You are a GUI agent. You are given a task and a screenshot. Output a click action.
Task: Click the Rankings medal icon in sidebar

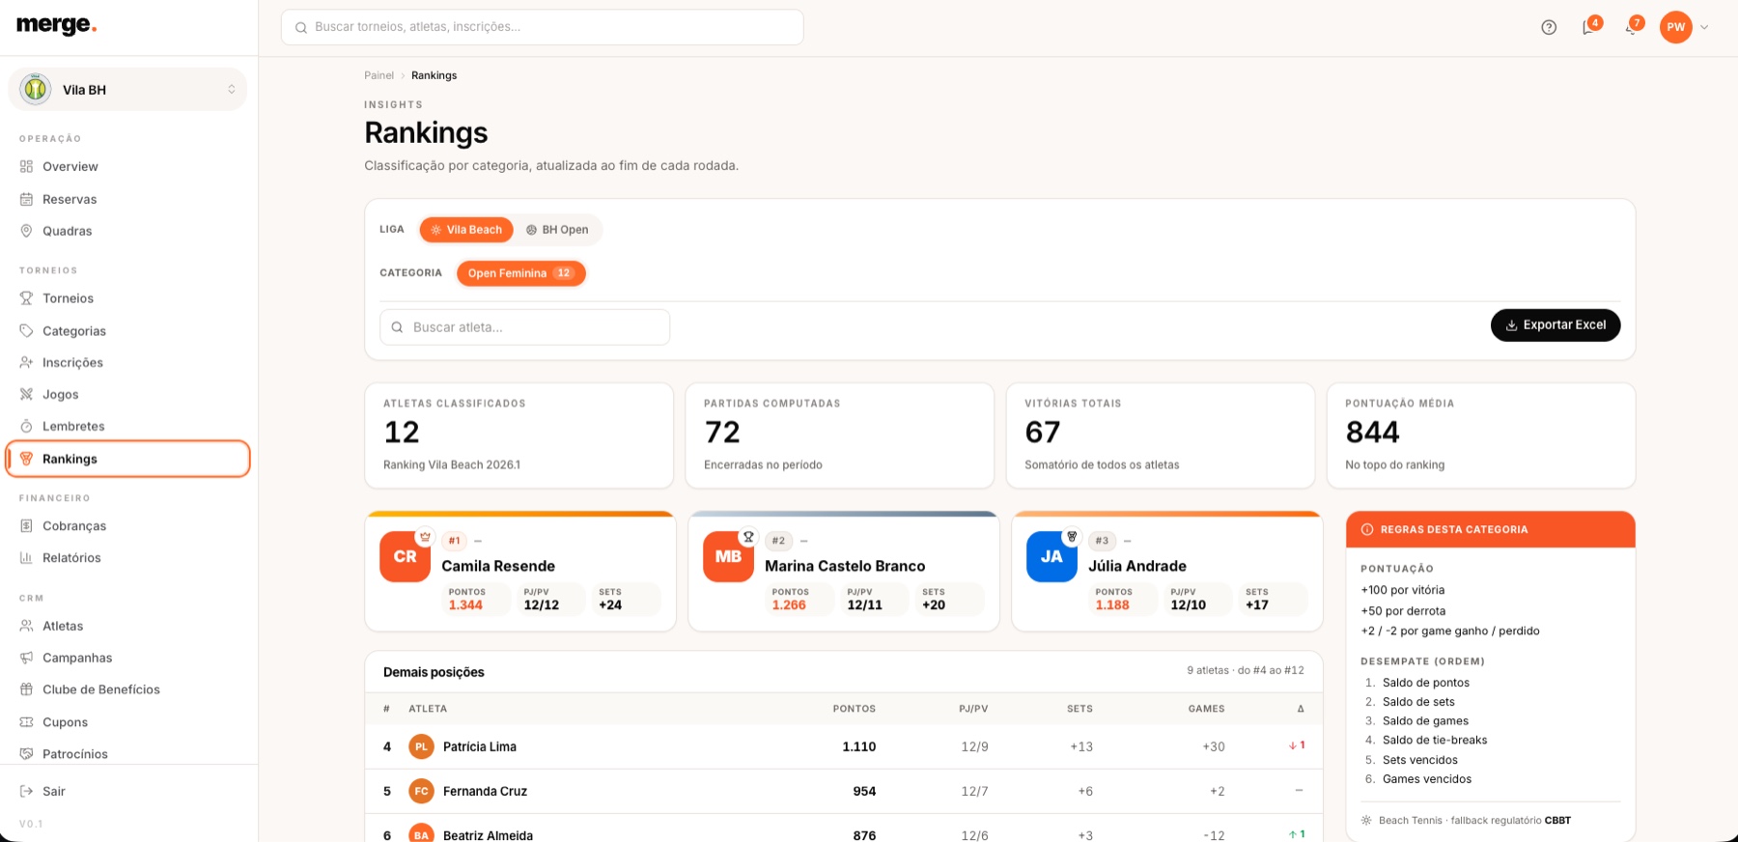click(x=27, y=459)
